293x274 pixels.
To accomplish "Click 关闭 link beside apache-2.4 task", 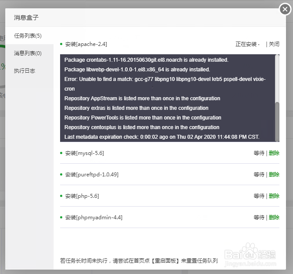I will click(274, 44).
